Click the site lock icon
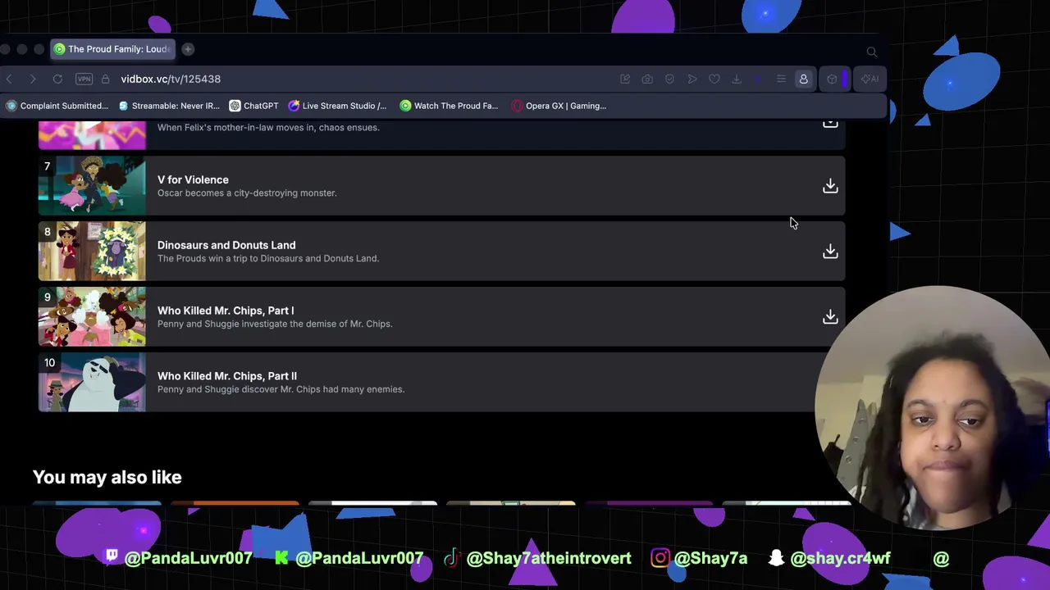Image resolution: width=1050 pixels, height=590 pixels. click(x=105, y=79)
